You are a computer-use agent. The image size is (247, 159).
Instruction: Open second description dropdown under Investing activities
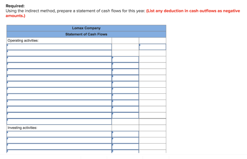click(59, 141)
